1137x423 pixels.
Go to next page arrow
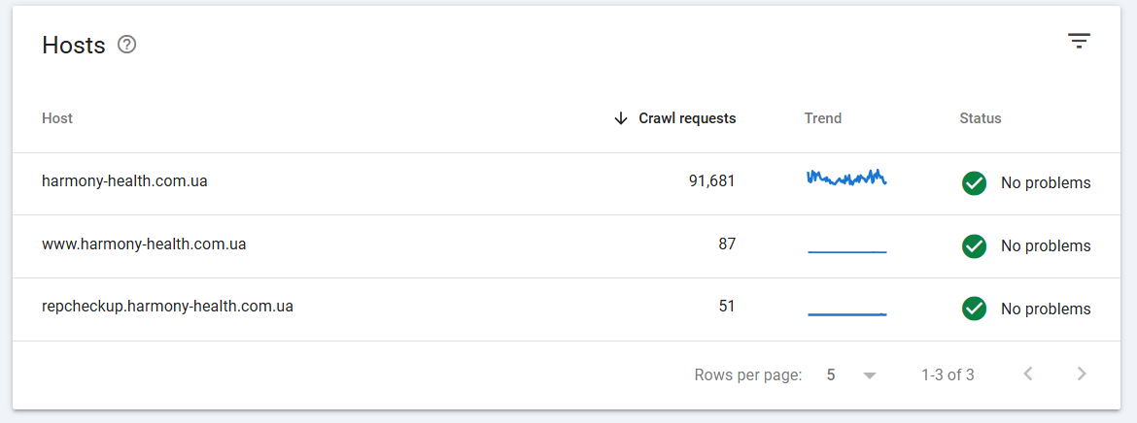1082,374
